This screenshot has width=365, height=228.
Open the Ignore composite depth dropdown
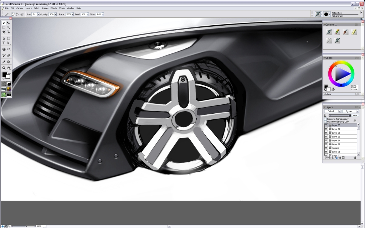pyautogui.click(x=357, y=111)
